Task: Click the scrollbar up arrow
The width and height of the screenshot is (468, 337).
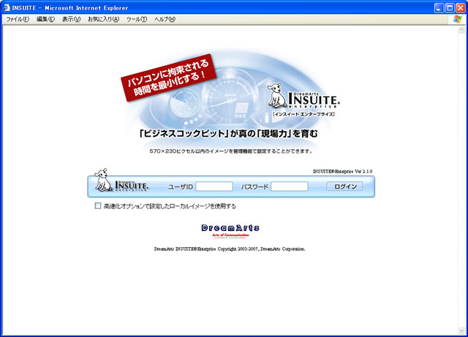Action: pos(461,30)
